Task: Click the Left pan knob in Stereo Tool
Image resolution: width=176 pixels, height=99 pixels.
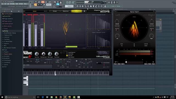Action: 117,36
